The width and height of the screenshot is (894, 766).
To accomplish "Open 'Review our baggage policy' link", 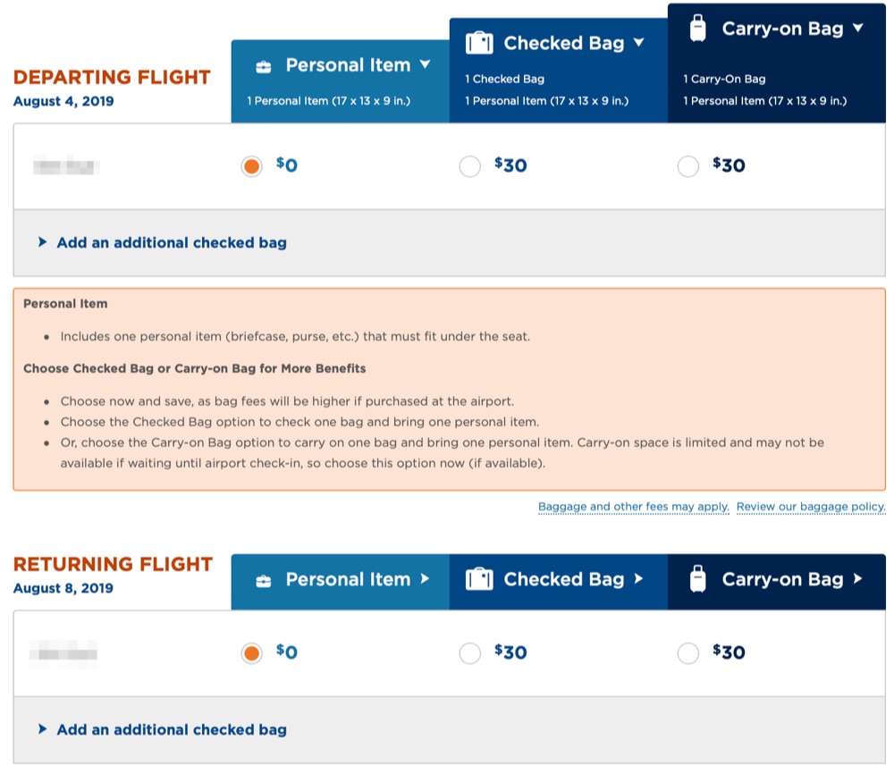I will click(811, 507).
